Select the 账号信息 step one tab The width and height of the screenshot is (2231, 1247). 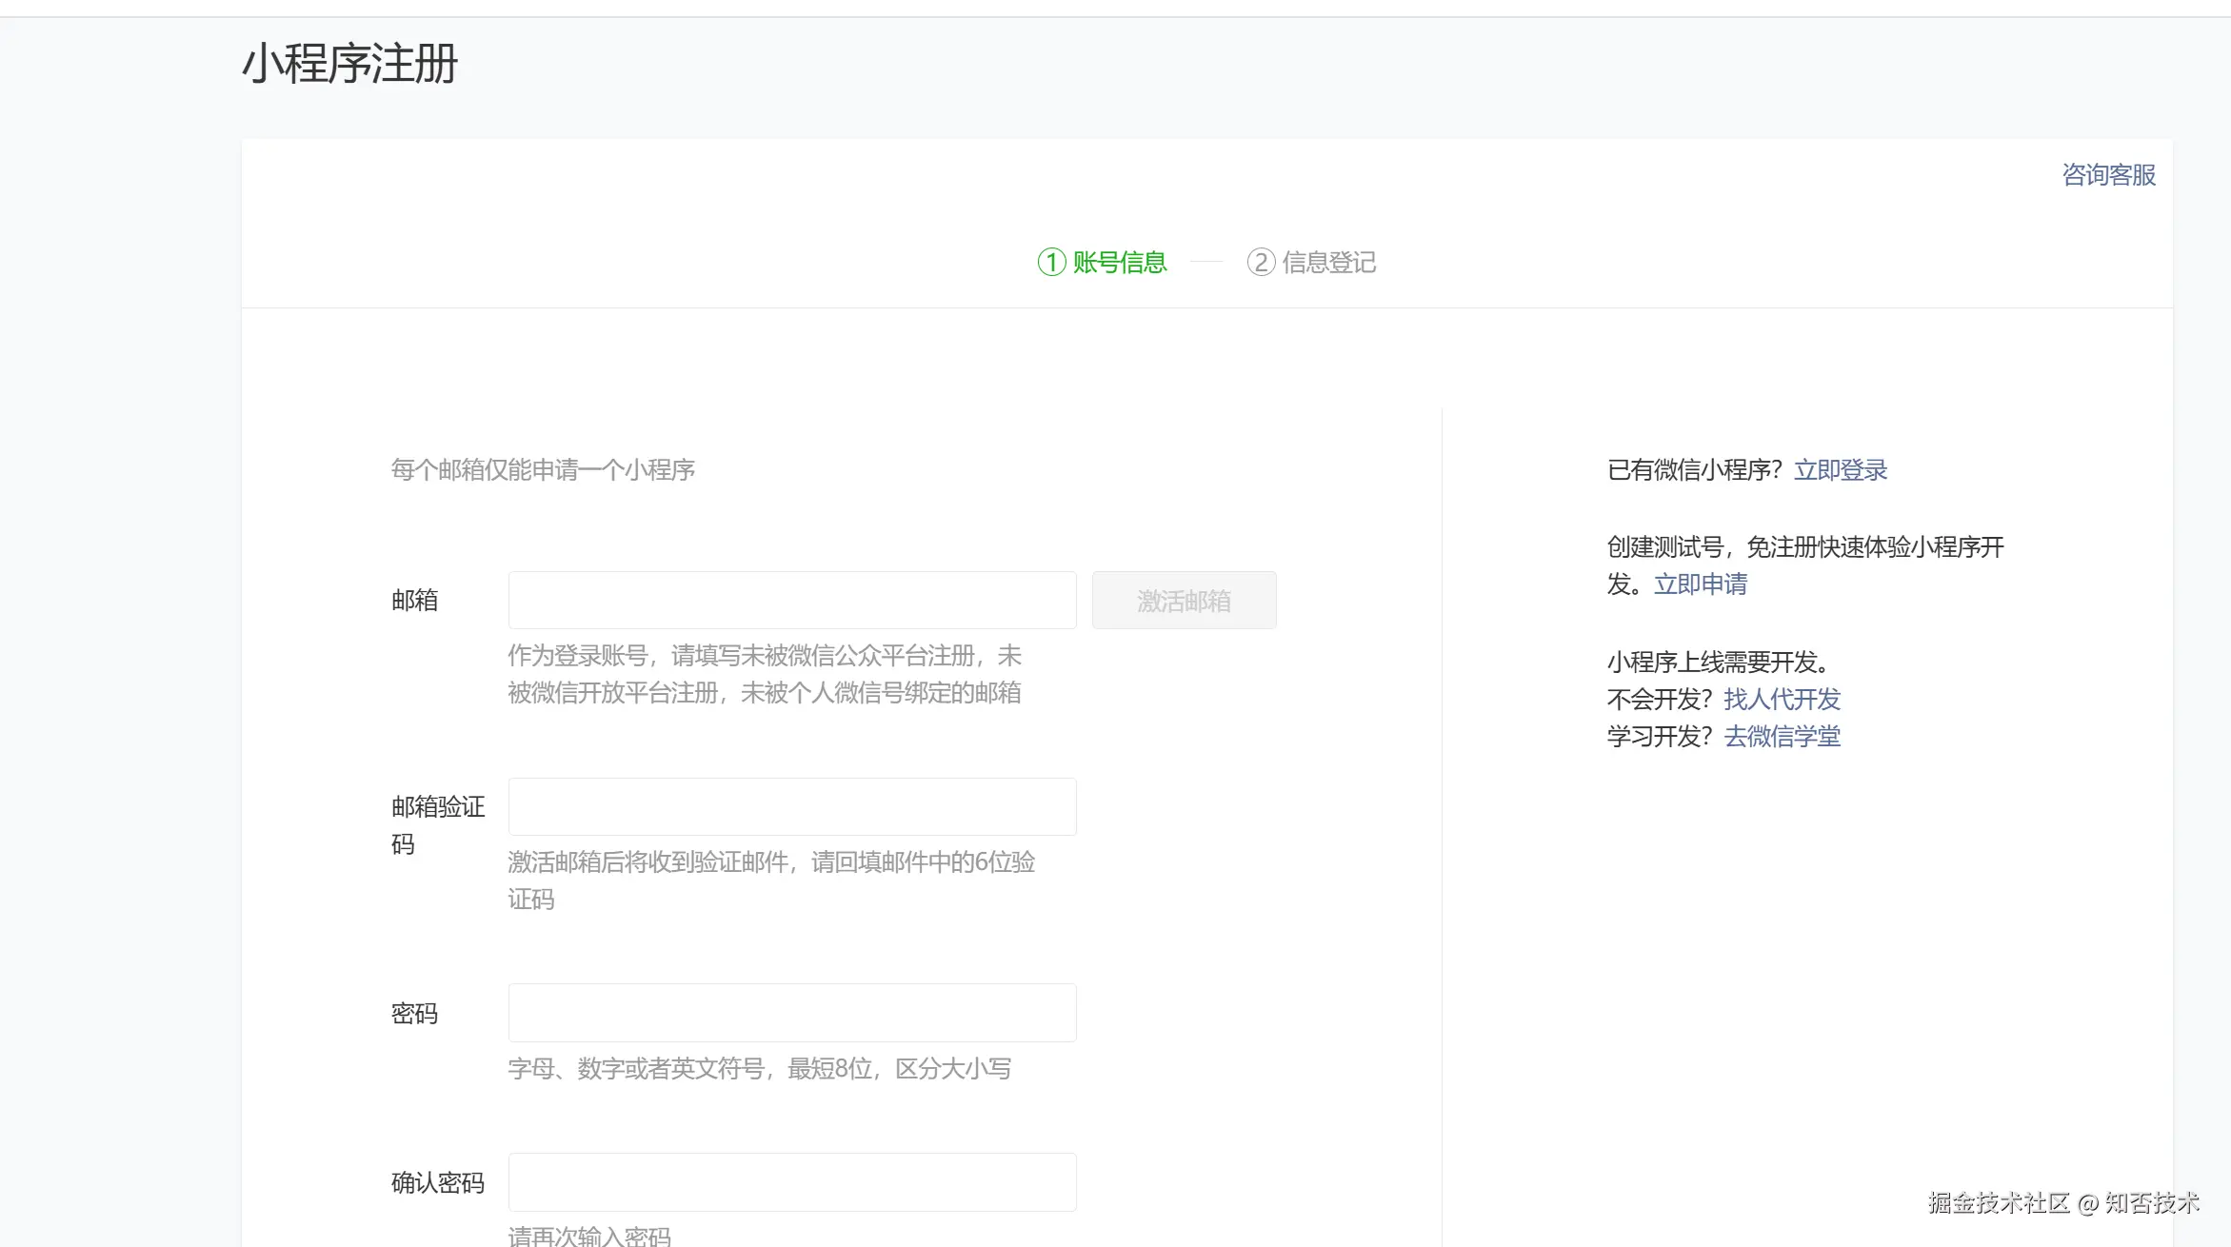pyautogui.click(x=1119, y=263)
